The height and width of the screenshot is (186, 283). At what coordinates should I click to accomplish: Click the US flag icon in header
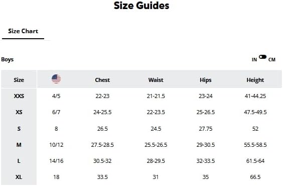(56, 79)
